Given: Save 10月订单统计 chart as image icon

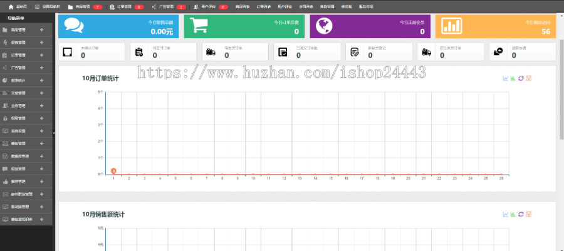Looking at the screenshot, I should click(x=529, y=78).
